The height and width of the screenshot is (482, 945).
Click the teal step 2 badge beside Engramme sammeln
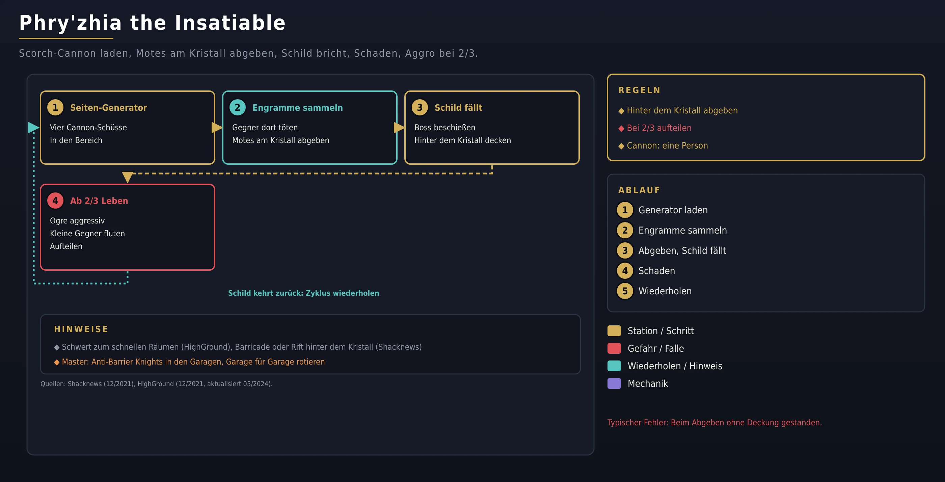(237, 107)
